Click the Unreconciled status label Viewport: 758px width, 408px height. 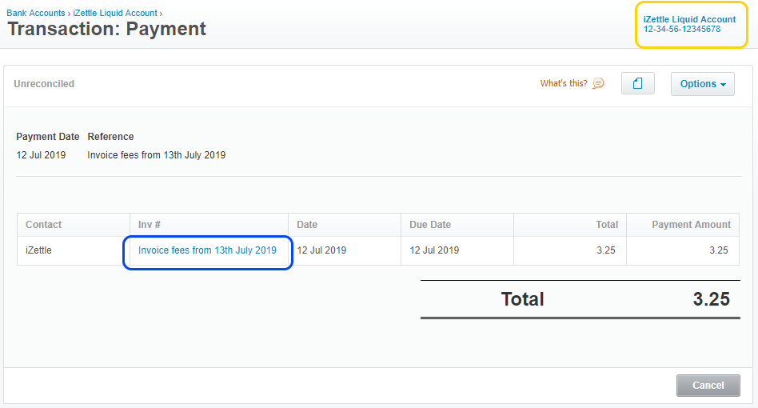44,83
